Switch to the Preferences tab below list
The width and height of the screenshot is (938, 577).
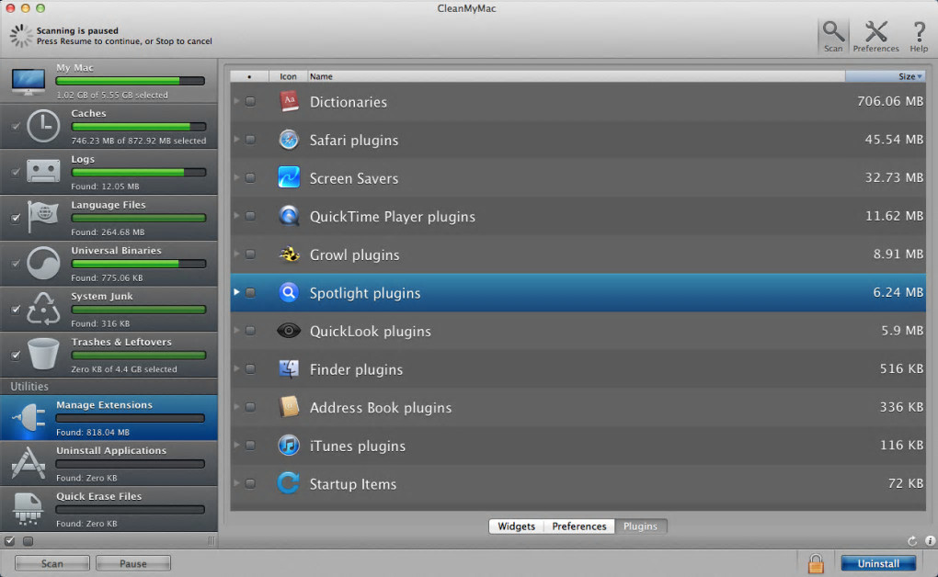point(579,526)
